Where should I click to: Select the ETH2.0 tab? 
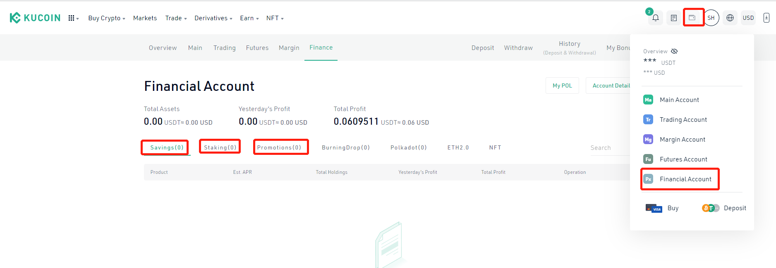458,147
